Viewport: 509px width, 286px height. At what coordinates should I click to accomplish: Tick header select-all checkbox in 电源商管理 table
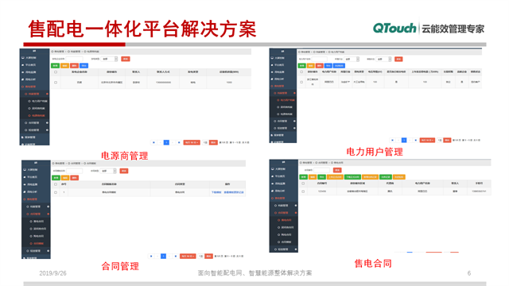pos(56,72)
